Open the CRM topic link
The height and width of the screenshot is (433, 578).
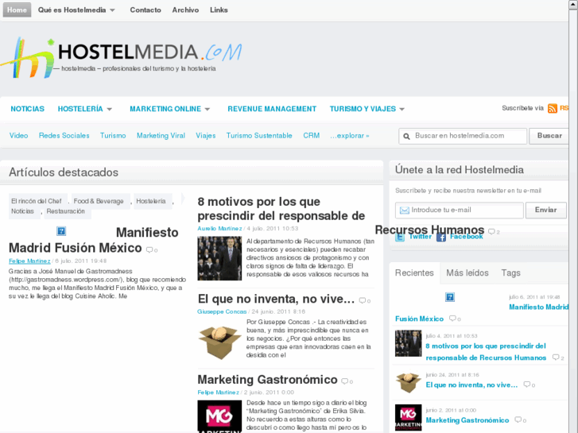[312, 136]
